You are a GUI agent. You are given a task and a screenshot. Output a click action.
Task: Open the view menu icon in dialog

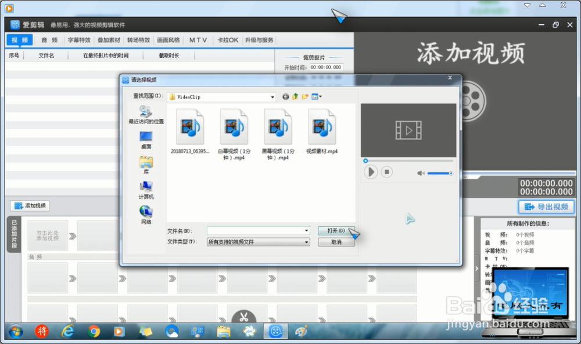[x=316, y=97]
